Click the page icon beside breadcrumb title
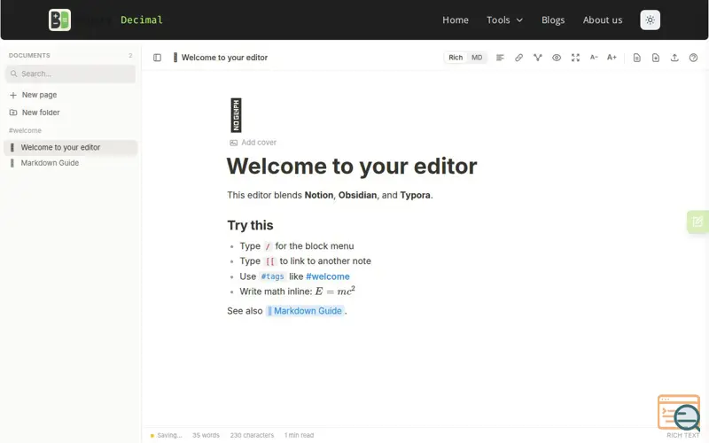This screenshot has width=709, height=443. click(175, 58)
